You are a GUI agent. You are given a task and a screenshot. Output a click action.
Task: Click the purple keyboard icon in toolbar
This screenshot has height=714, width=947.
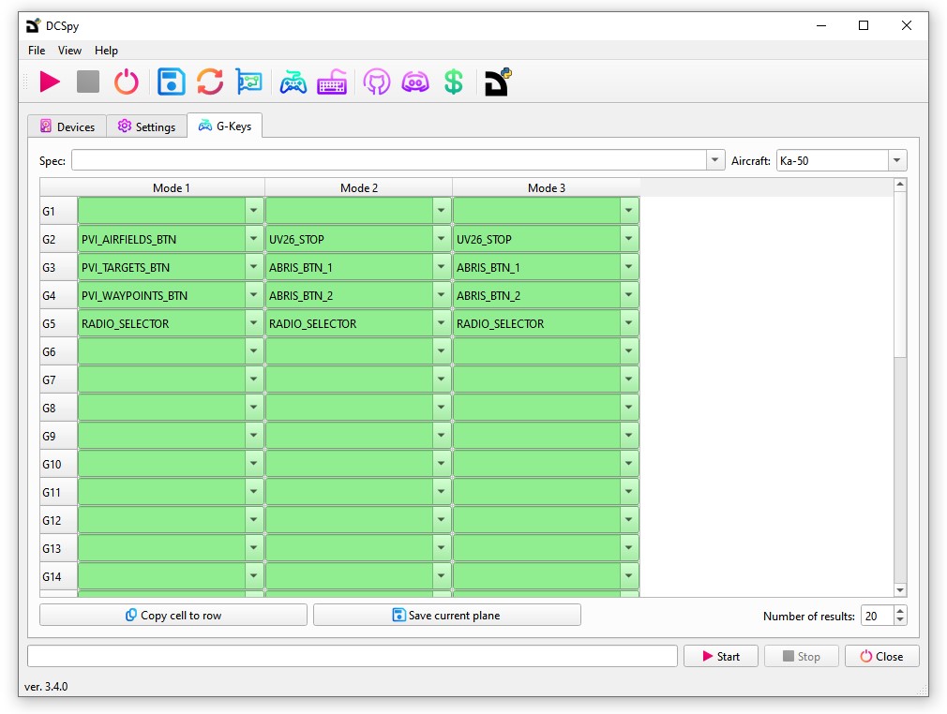332,82
